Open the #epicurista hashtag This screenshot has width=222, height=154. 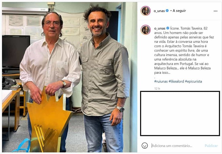pos(193,81)
